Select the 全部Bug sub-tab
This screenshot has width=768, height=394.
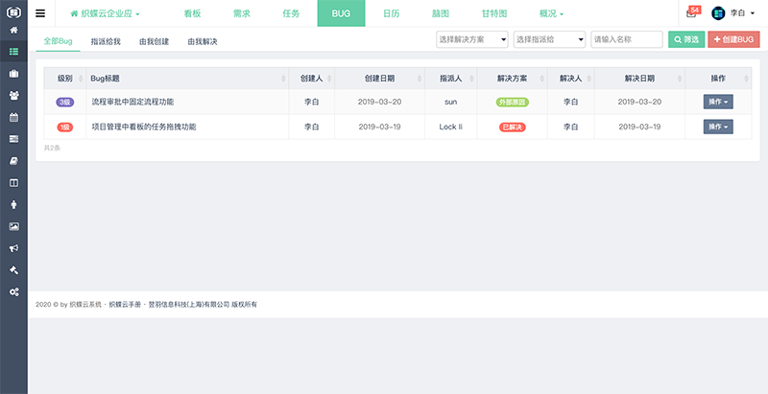[58, 41]
